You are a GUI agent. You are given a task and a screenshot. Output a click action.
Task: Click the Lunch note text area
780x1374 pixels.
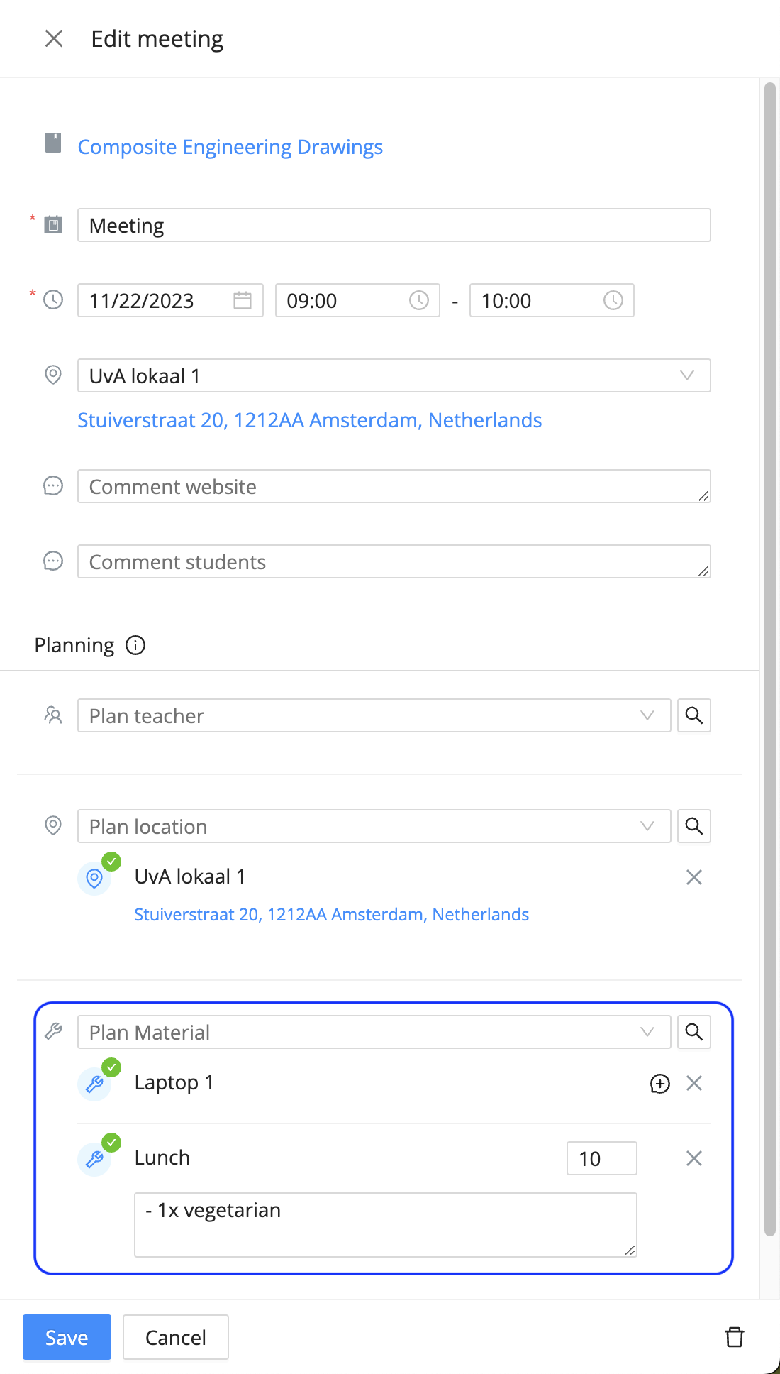pos(386,1225)
